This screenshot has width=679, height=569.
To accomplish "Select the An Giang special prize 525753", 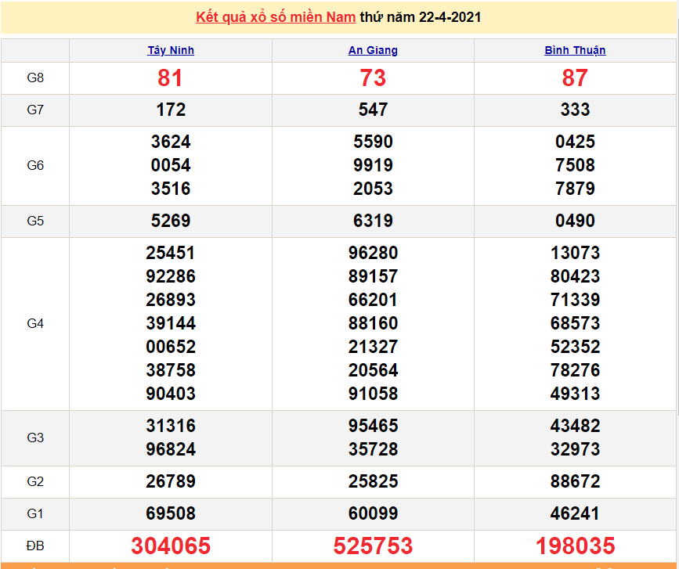I will (373, 546).
